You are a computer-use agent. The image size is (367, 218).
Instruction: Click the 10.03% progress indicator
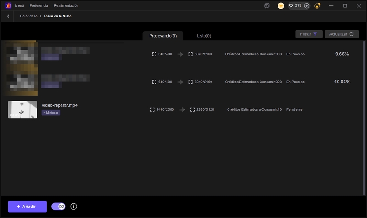tap(342, 82)
